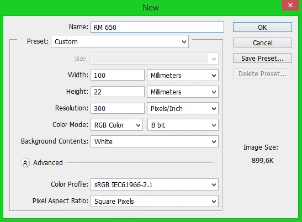The image size is (302, 222).
Task: Open the RGB Color mode dropdown
Action: tap(116, 125)
